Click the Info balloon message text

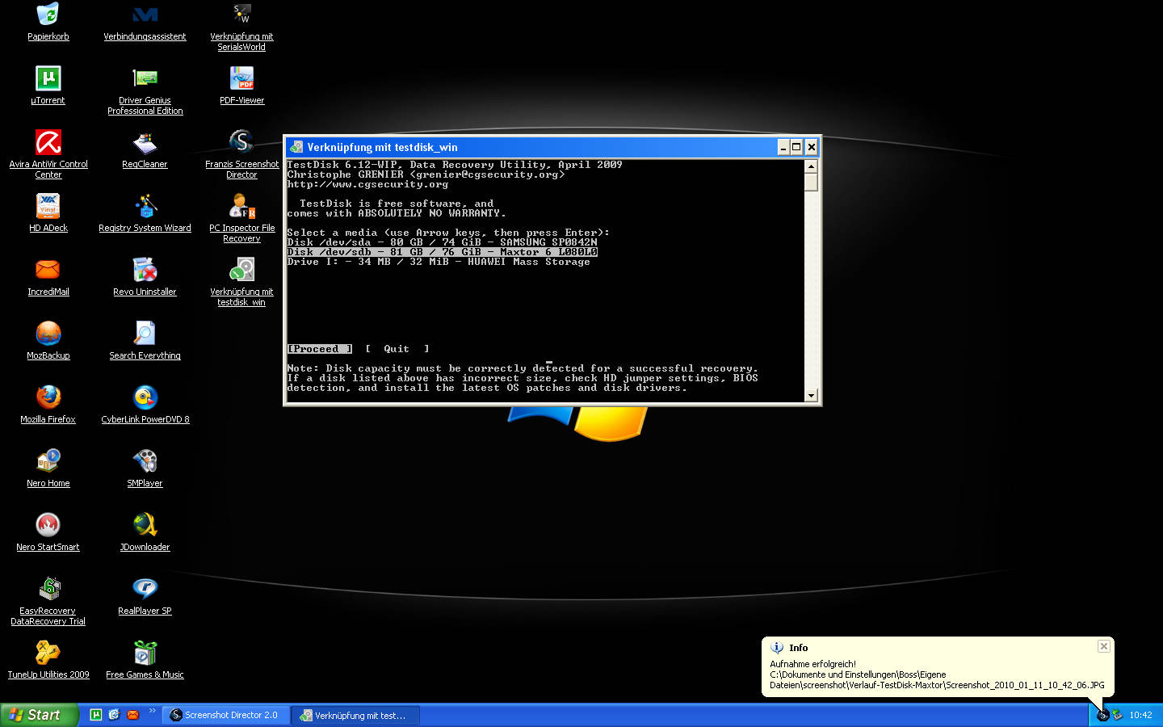[x=937, y=674]
